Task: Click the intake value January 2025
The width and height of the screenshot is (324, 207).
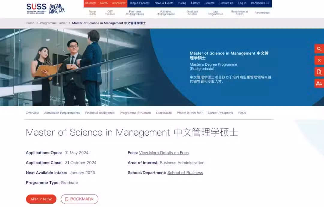Action: (x=82, y=173)
